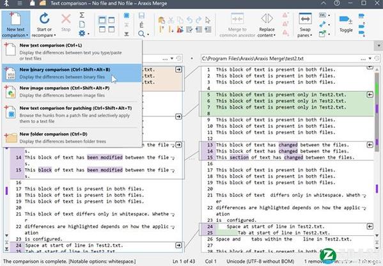Click the right pane scrollbar down arrow

377,235
